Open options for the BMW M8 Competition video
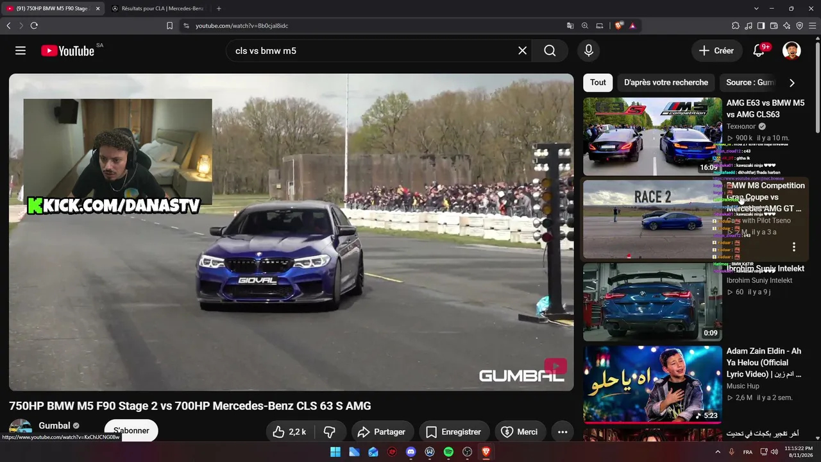 (x=793, y=247)
